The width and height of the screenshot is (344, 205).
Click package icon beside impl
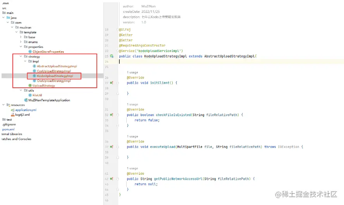pyautogui.click(x=30, y=61)
